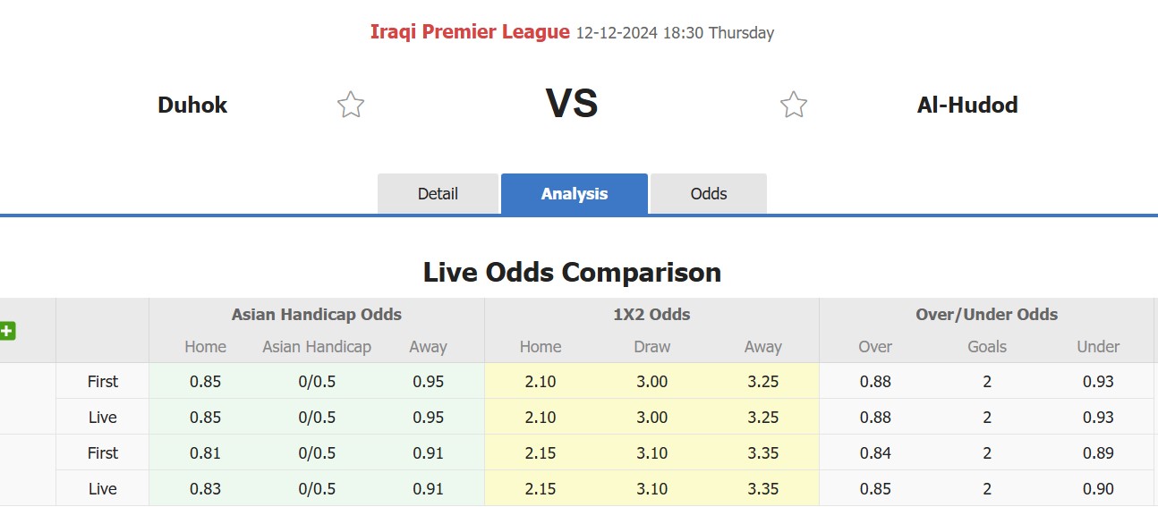Open the Detail tab
The image size is (1158, 507).
point(438,194)
